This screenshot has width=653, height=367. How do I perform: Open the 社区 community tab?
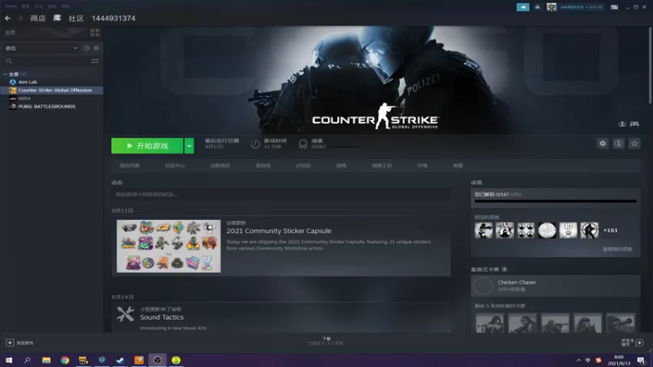click(76, 18)
